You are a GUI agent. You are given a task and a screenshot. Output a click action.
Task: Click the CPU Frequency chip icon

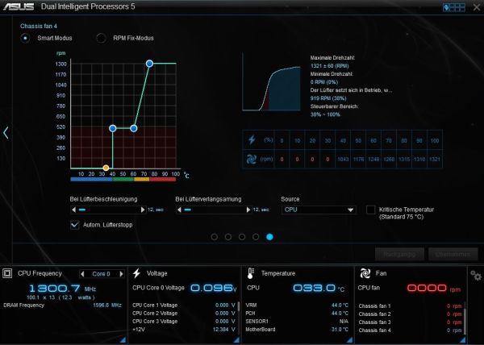pyautogui.click(x=7, y=273)
